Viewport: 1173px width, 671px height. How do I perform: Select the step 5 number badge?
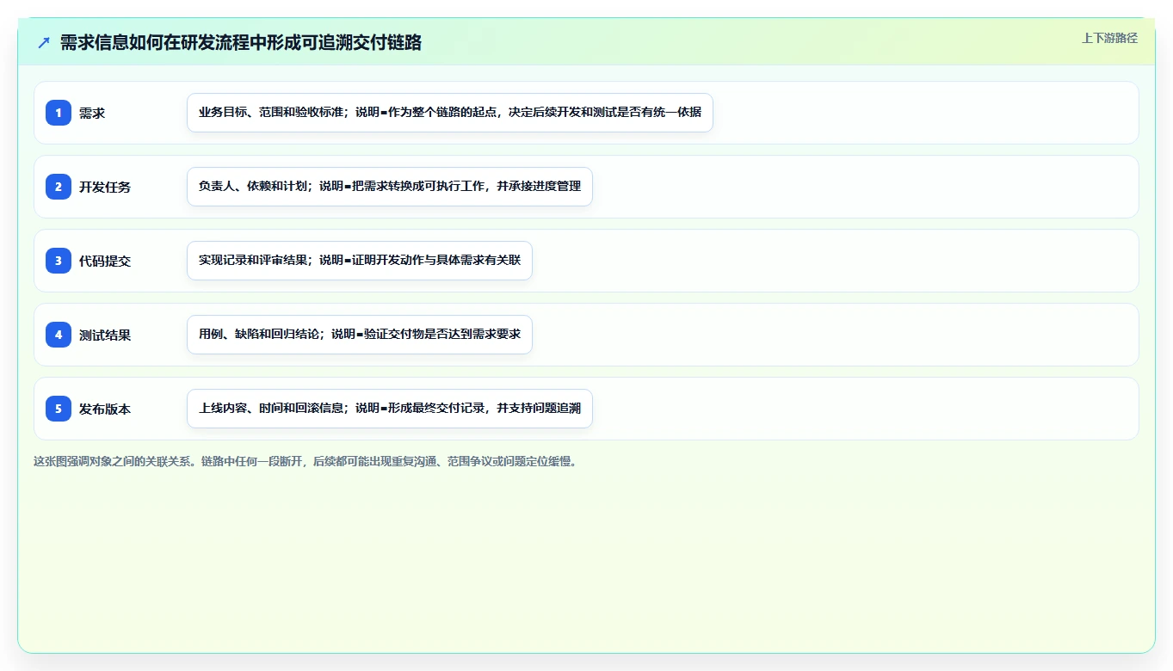pos(59,409)
